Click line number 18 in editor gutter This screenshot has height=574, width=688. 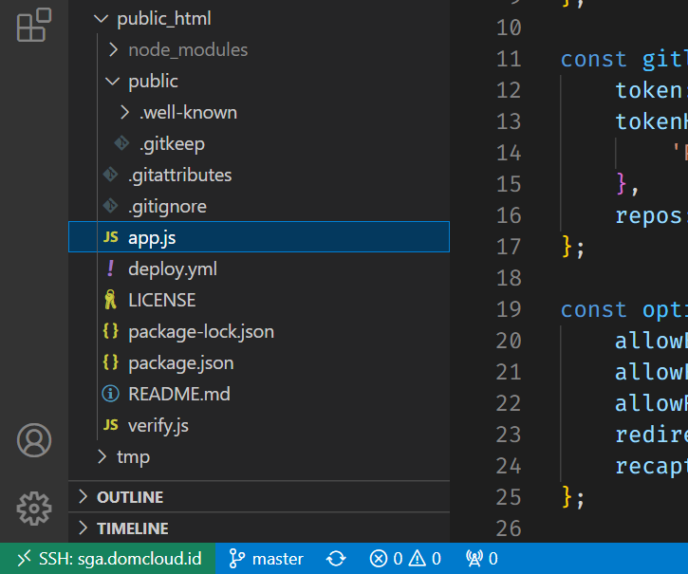click(x=509, y=278)
